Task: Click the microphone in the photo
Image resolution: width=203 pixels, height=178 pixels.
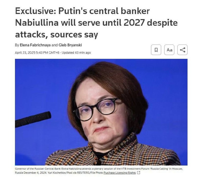Action: click(33, 119)
